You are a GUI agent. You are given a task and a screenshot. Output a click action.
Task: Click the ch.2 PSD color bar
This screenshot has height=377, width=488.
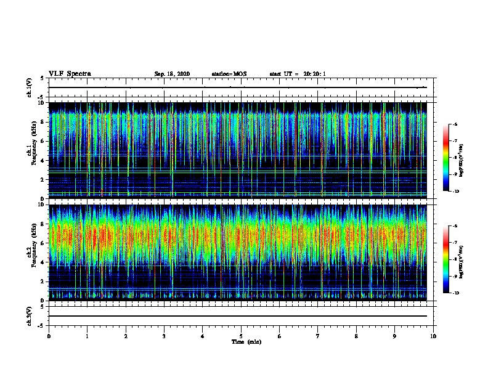445,259
